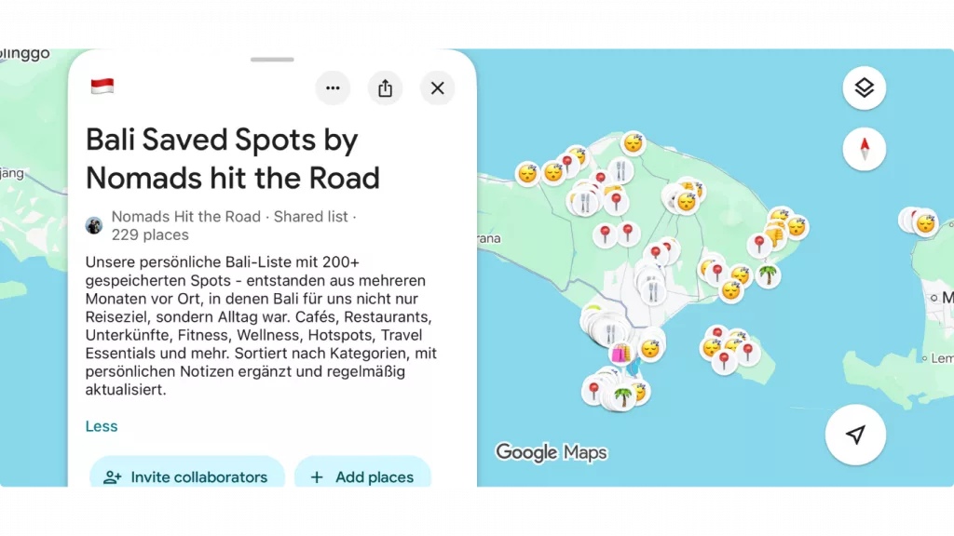Close the saved list panel
Screen dimensions: 954x536
(x=438, y=88)
